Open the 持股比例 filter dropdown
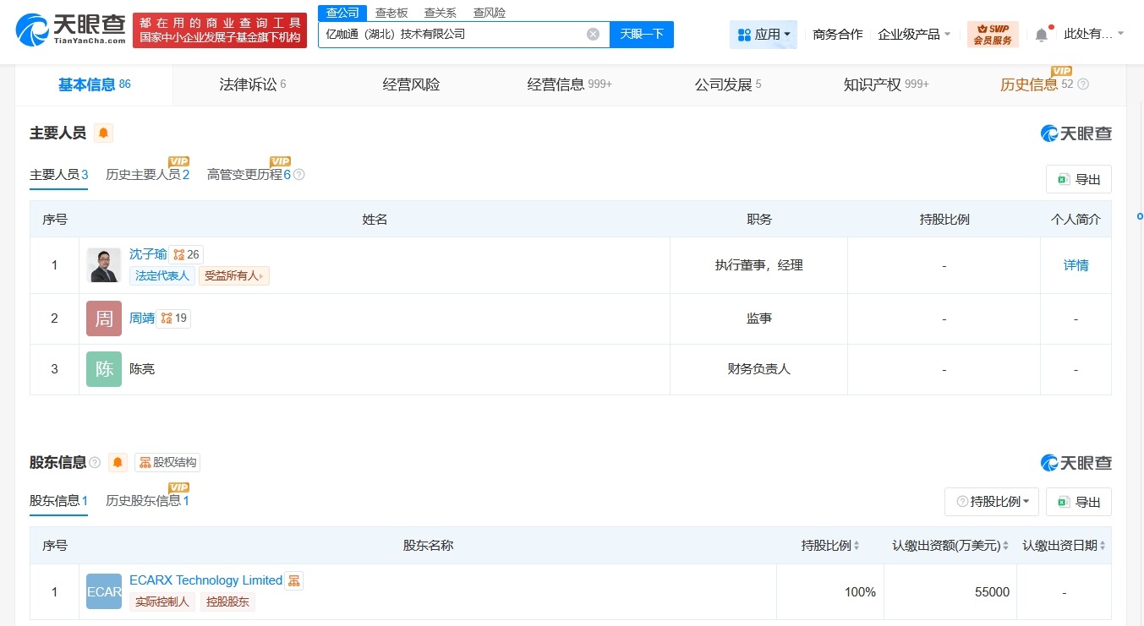 pos(991,501)
